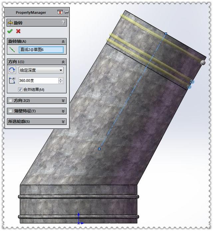213x231 pixels.
Task: Open help question mark for 旋转
Action: [x=63, y=23]
